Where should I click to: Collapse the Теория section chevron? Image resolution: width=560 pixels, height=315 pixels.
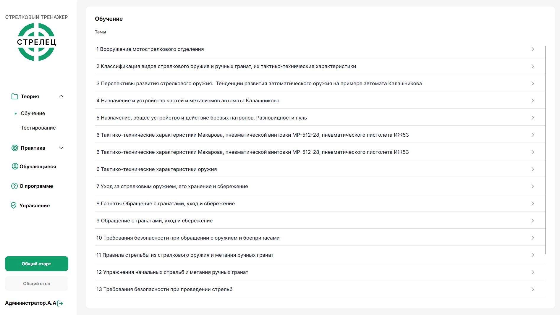[61, 96]
